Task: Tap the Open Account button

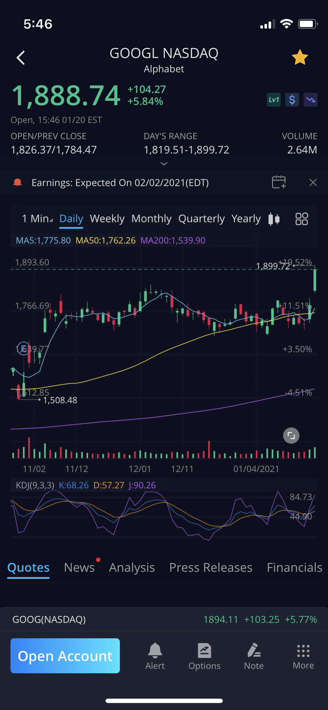Action: tap(65, 656)
